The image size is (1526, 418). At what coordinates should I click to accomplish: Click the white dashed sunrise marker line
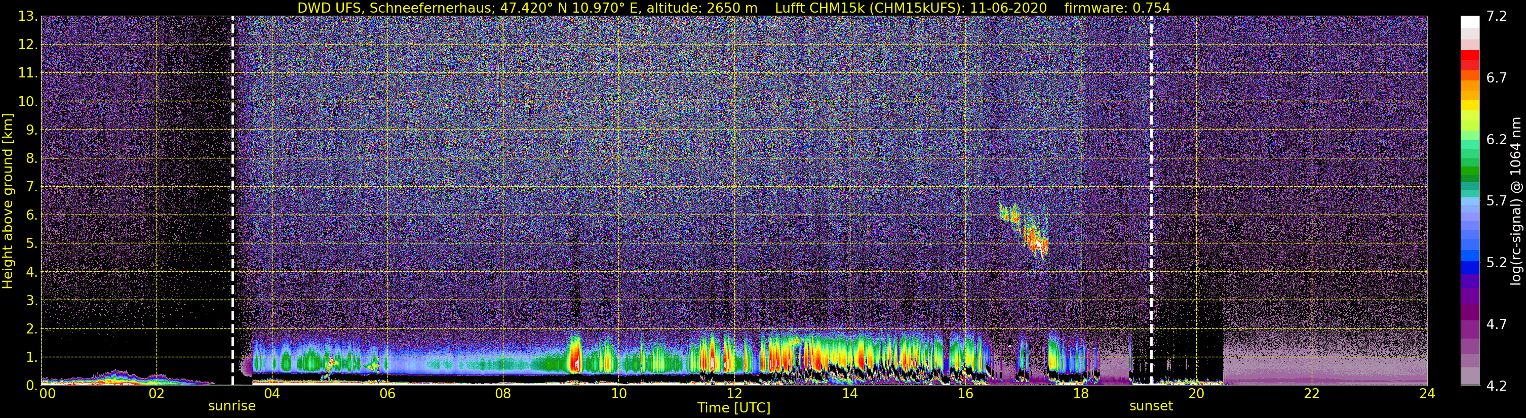point(232,201)
